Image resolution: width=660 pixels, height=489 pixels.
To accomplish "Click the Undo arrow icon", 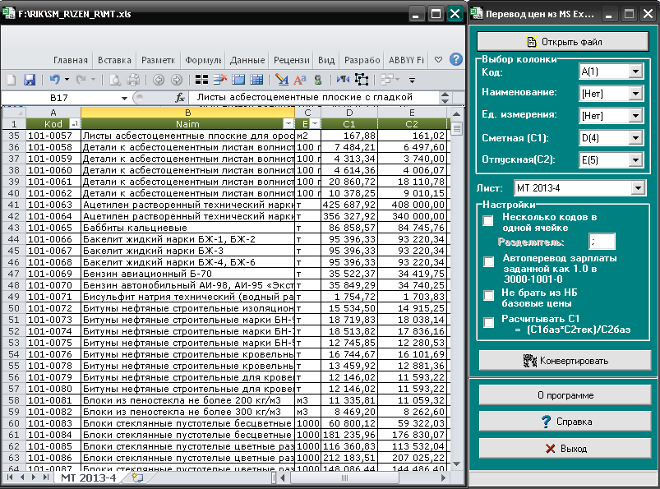I will pyautogui.click(x=54, y=80).
